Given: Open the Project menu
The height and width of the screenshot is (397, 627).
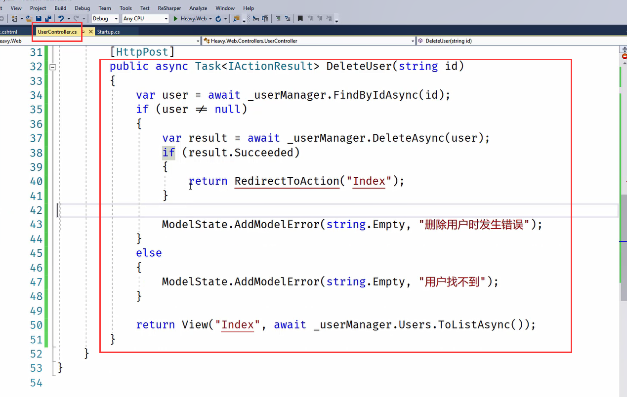Looking at the screenshot, I should (38, 8).
